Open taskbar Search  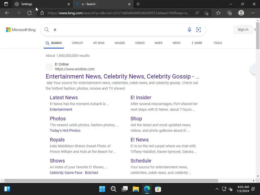pos(113,189)
